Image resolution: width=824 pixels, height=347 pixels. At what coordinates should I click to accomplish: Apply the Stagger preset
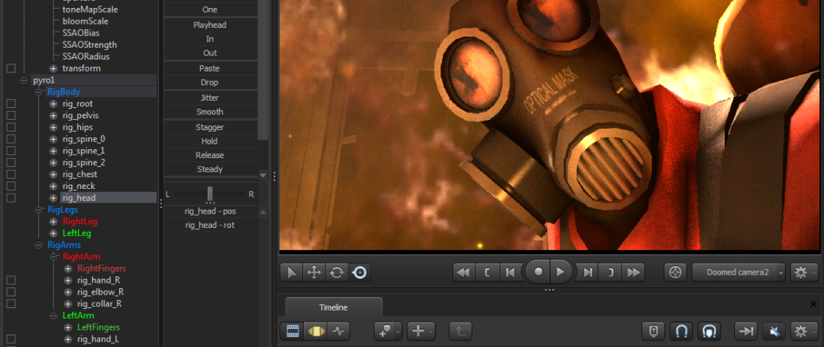click(210, 127)
